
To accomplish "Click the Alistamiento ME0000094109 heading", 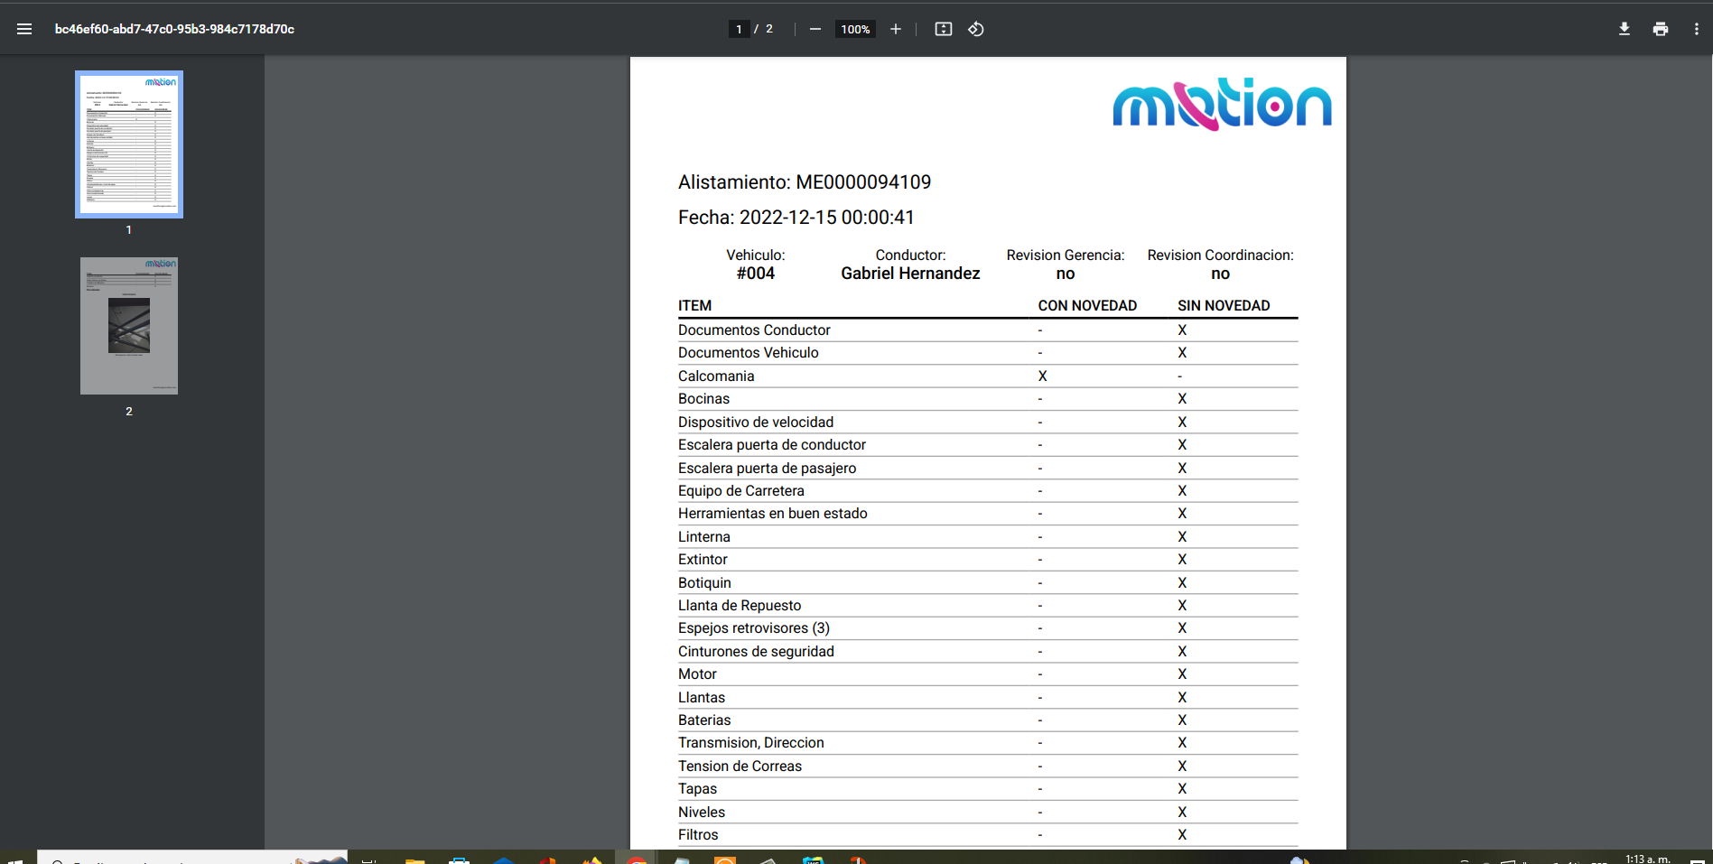I will (x=804, y=182).
